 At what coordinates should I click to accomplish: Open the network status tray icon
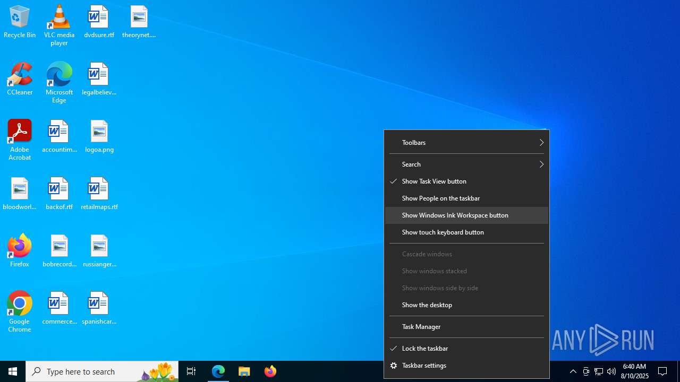click(x=599, y=371)
